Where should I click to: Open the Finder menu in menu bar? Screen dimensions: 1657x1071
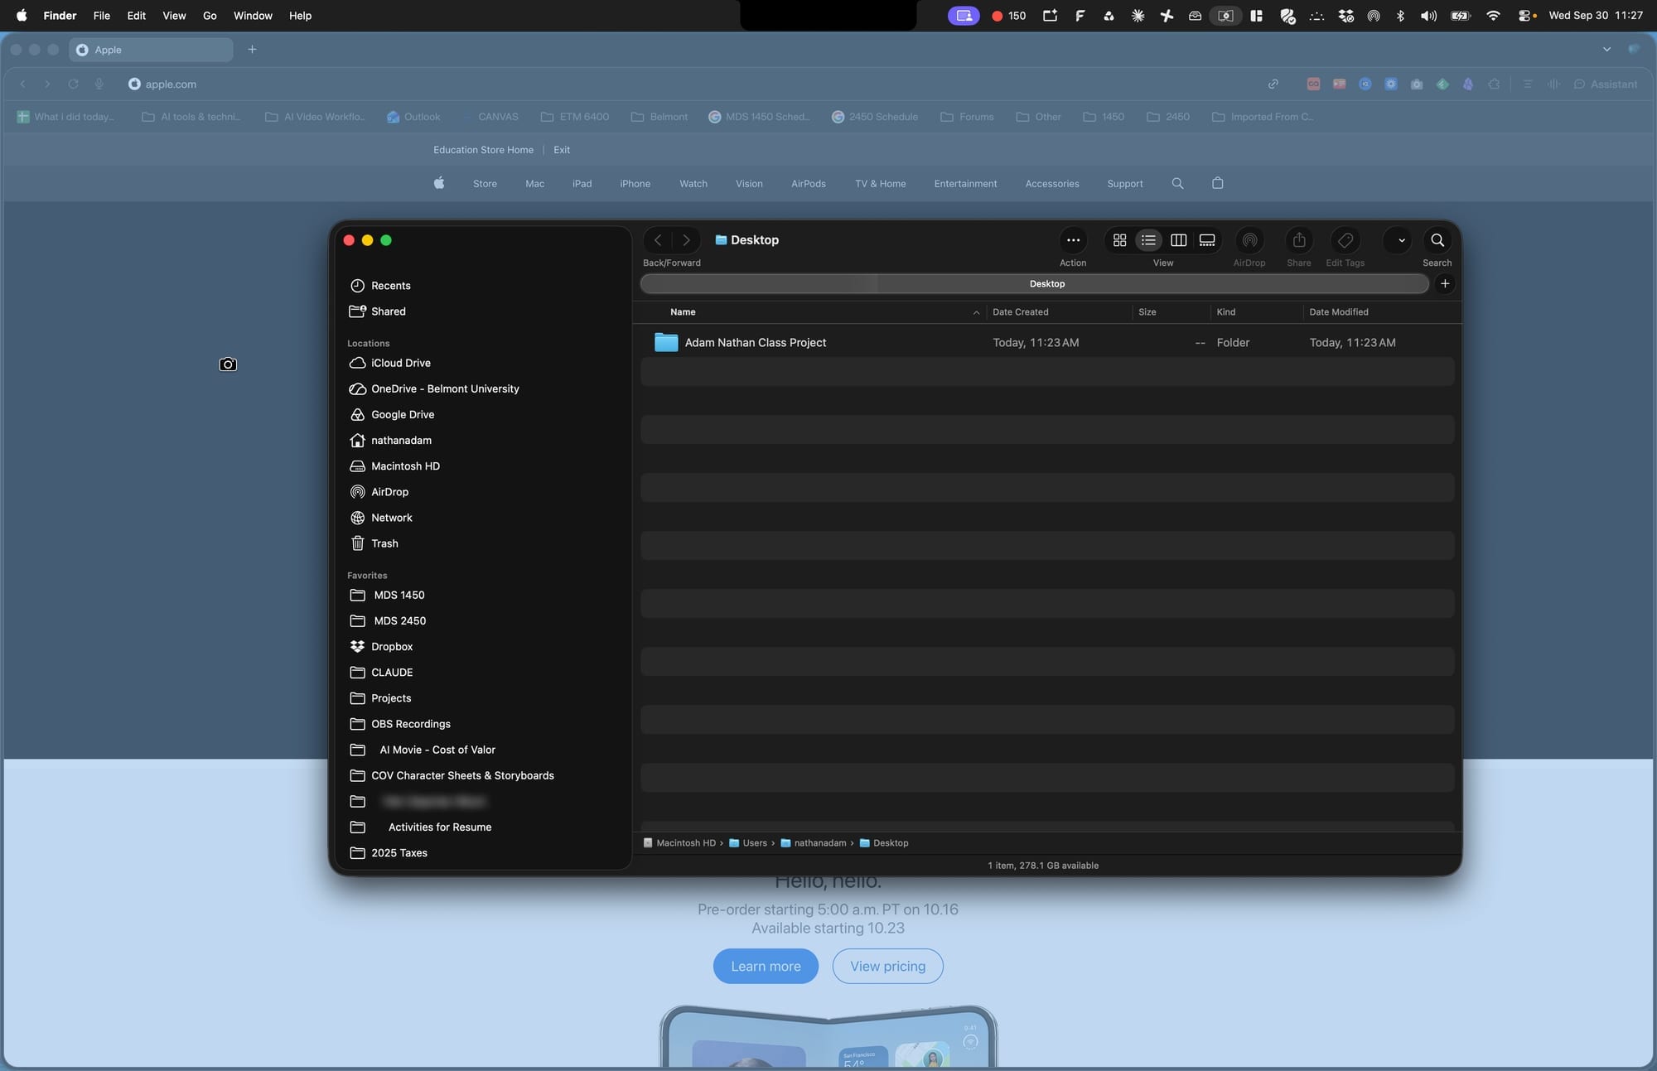pyautogui.click(x=60, y=16)
